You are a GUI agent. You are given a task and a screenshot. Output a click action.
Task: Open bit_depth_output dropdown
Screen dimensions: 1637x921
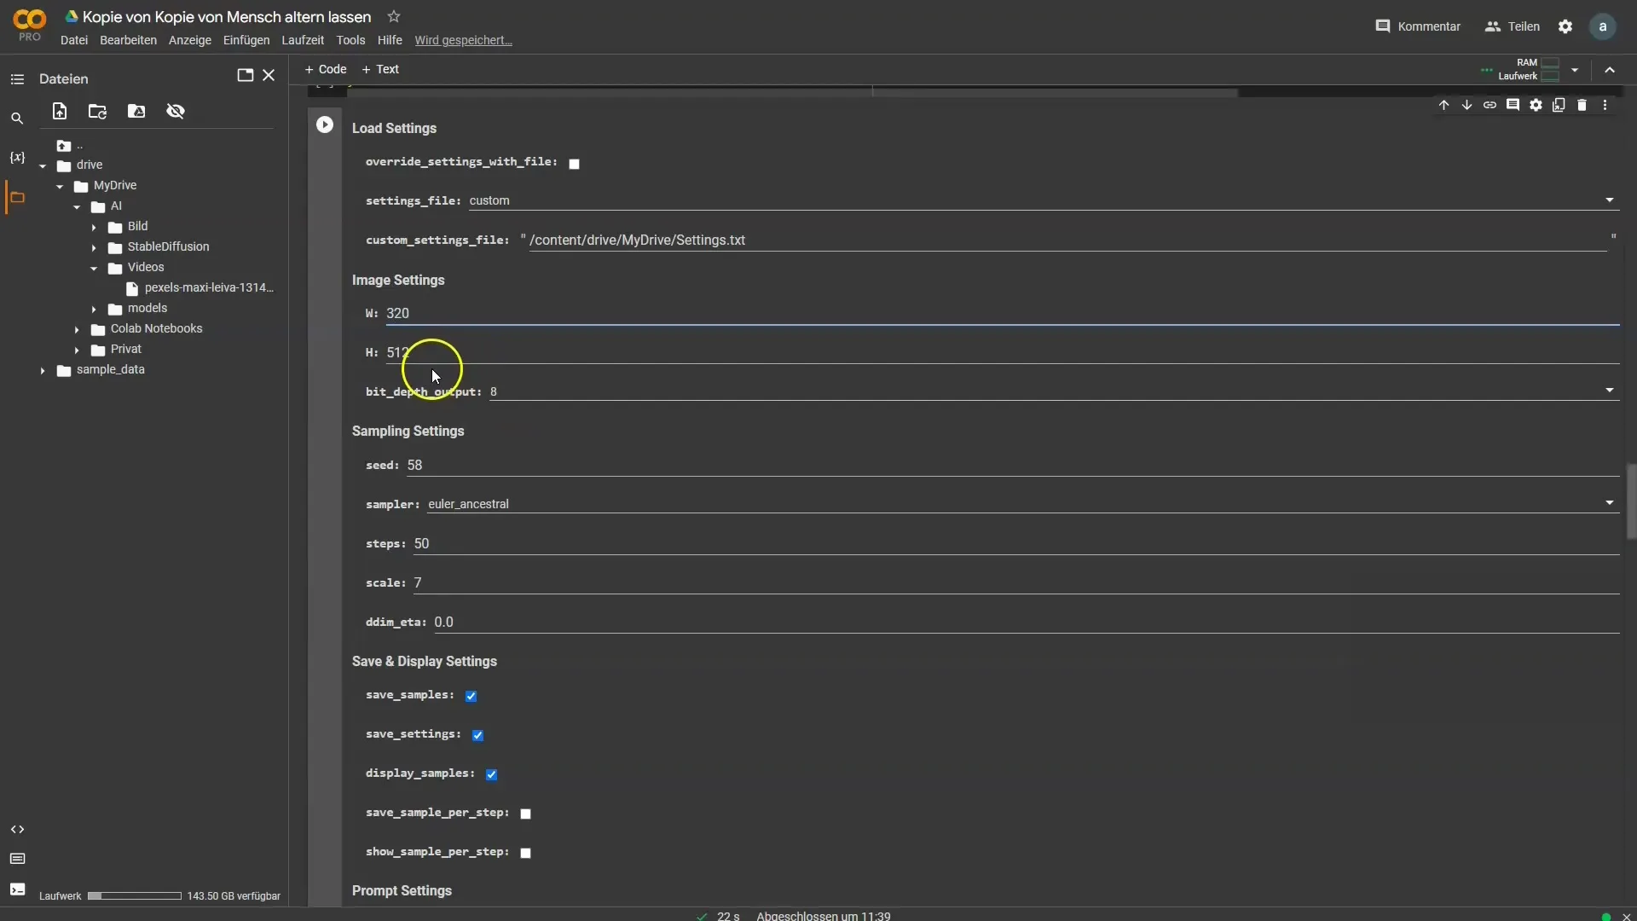click(1054, 391)
